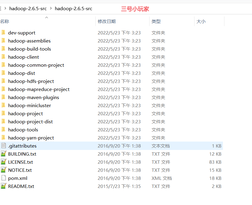Click the hadoop-mapreduce-project folder icon
This screenshot has height=205, width=252.
tap(3, 89)
